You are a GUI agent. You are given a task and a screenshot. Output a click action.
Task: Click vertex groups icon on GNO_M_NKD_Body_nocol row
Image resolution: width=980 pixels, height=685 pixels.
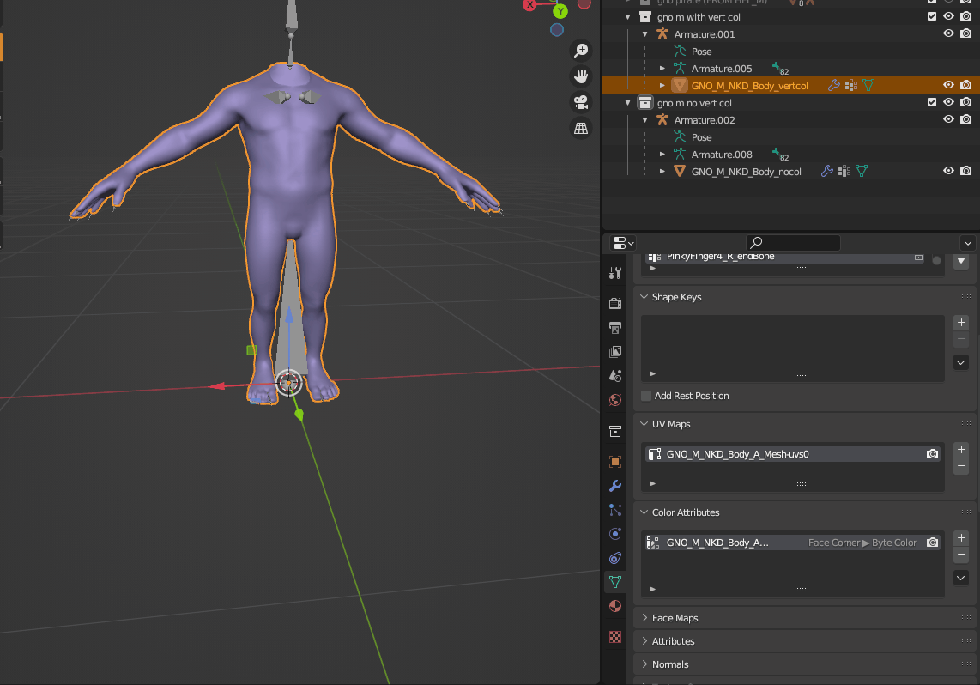coord(844,171)
